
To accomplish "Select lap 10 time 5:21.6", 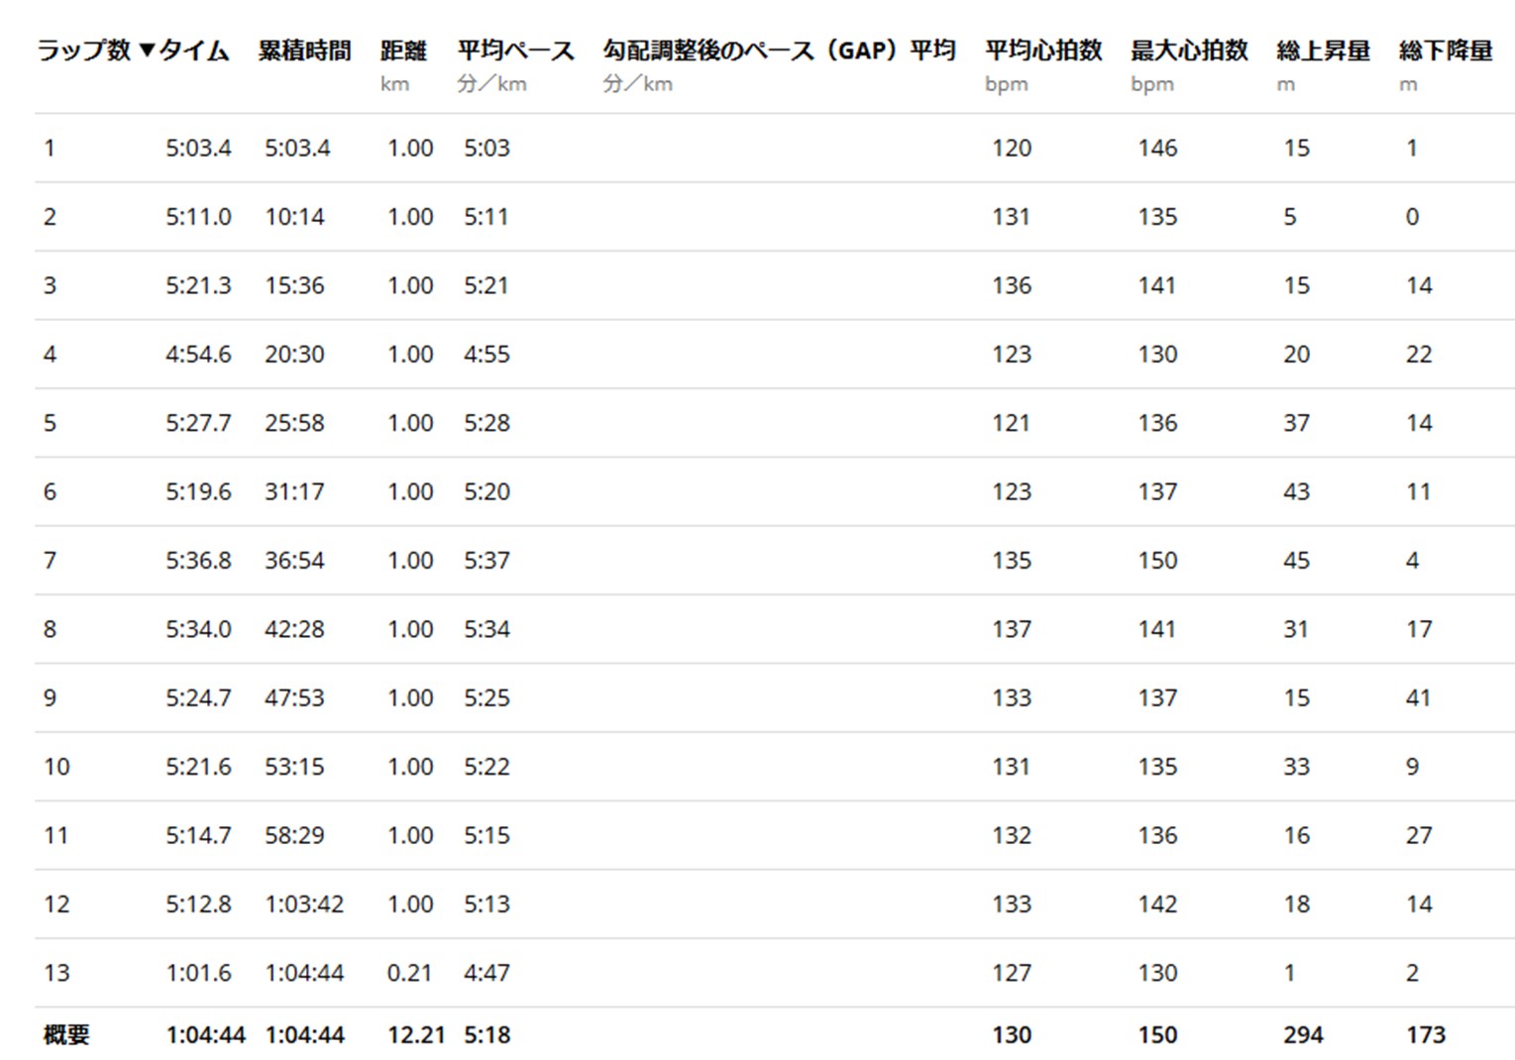I will tap(198, 767).
